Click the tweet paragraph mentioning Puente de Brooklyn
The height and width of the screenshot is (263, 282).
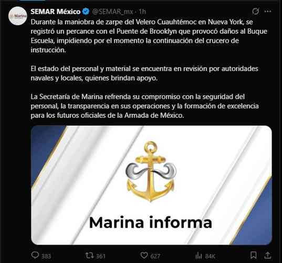(149, 36)
